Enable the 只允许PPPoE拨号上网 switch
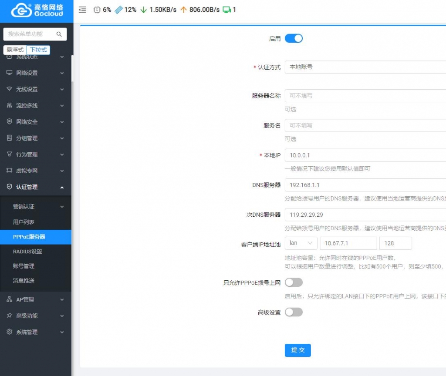Screen dimensions: 446x376 [294, 282]
